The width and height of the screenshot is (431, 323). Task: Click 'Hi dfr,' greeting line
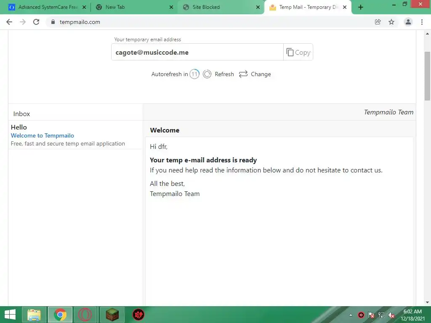[x=159, y=147]
